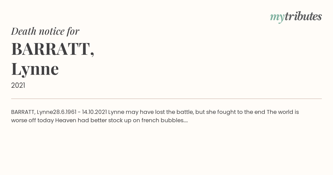Click "BARRATT, Lynne" at start of paragraph
Screen dimensions: 333x175
(32, 112)
